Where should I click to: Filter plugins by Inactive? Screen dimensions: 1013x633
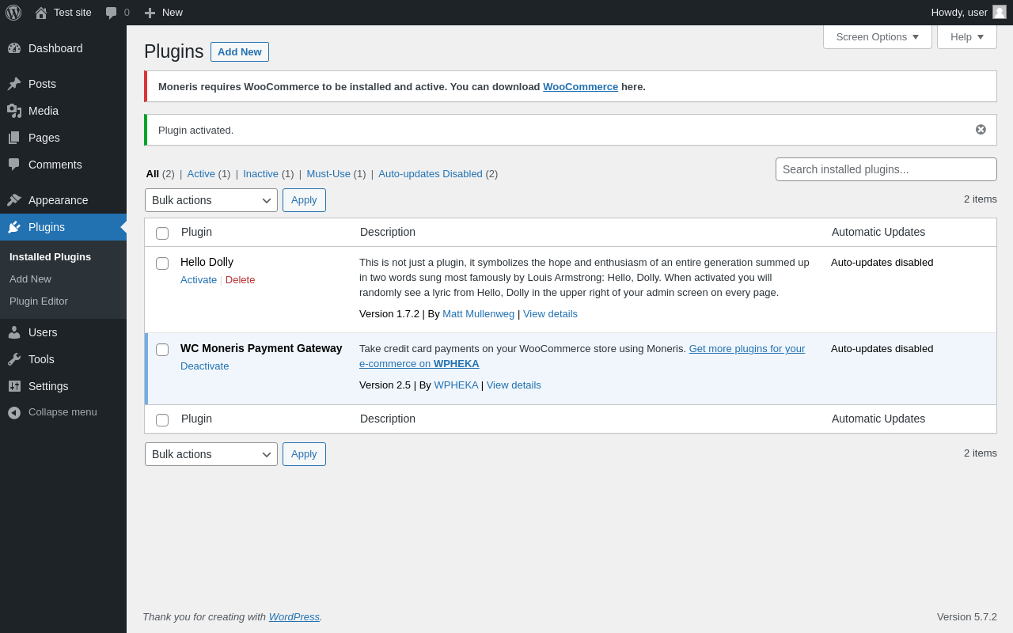(260, 174)
